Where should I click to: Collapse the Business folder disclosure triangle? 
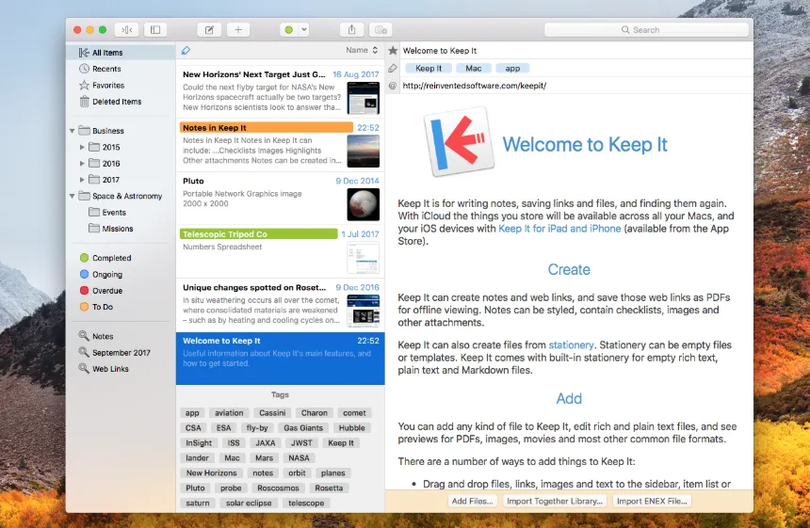[73, 131]
